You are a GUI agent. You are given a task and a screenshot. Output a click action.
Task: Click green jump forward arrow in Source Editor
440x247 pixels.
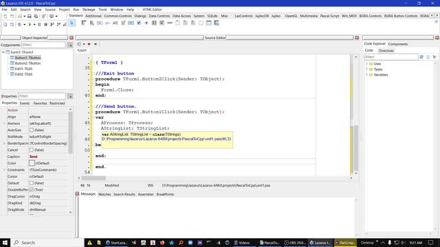(96, 44)
